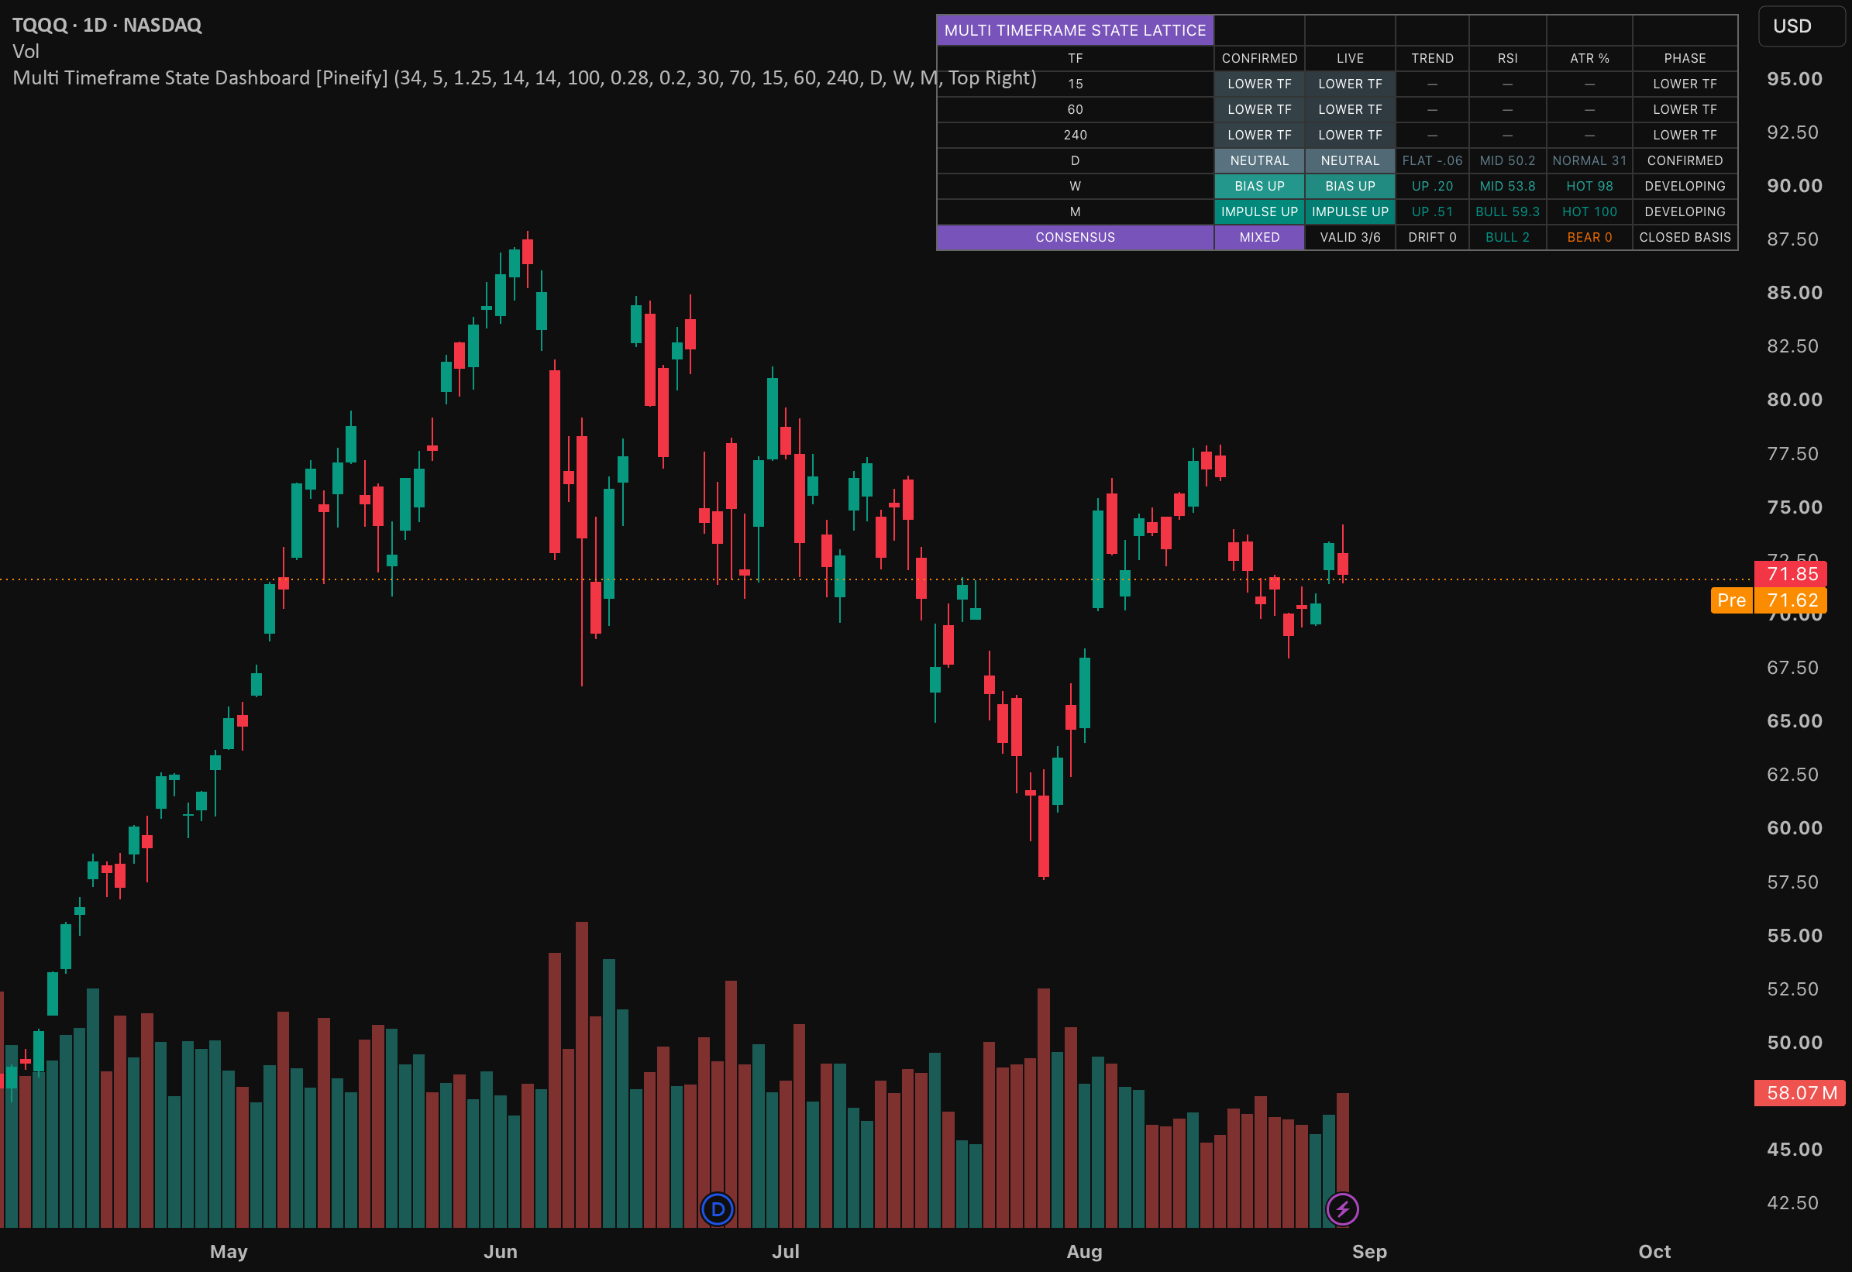Click the red 71.85 last price label

[1790, 574]
